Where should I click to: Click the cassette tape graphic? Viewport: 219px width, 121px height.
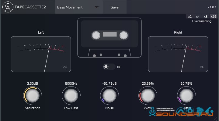(109, 38)
